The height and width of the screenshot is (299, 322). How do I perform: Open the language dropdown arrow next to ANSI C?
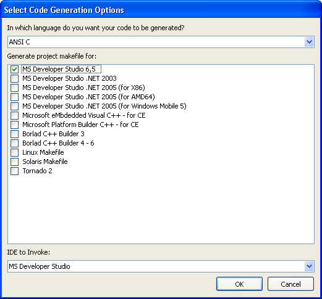(x=309, y=42)
